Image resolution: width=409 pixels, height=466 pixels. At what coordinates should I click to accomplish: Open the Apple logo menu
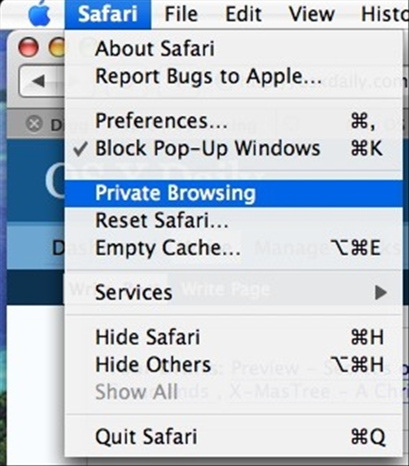point(39,14)
